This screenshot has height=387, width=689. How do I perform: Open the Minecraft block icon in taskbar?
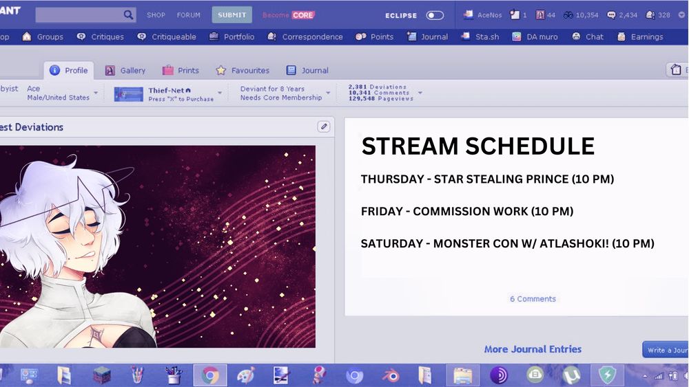(x=101, y=375)
